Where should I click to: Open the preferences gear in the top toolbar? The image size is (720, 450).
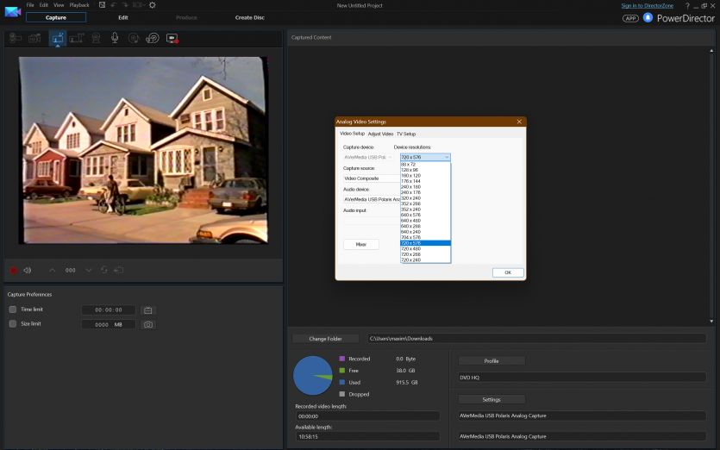pyautogui.click(x=153, y=5)
